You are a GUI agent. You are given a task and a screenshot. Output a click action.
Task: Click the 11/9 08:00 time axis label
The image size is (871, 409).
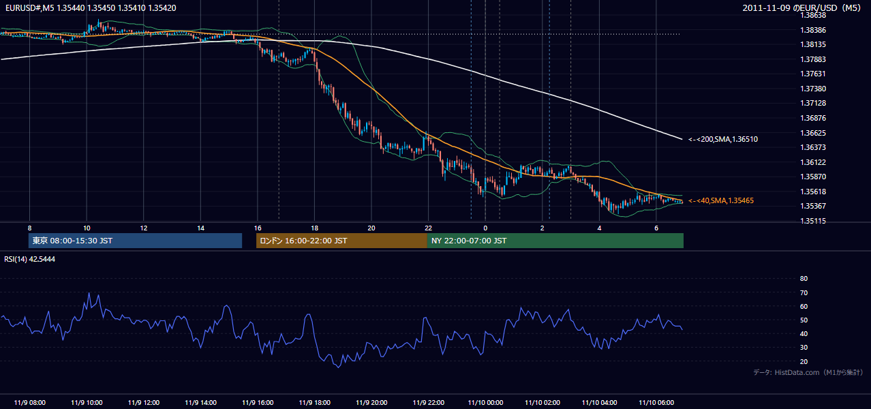[x=30, y=403]
